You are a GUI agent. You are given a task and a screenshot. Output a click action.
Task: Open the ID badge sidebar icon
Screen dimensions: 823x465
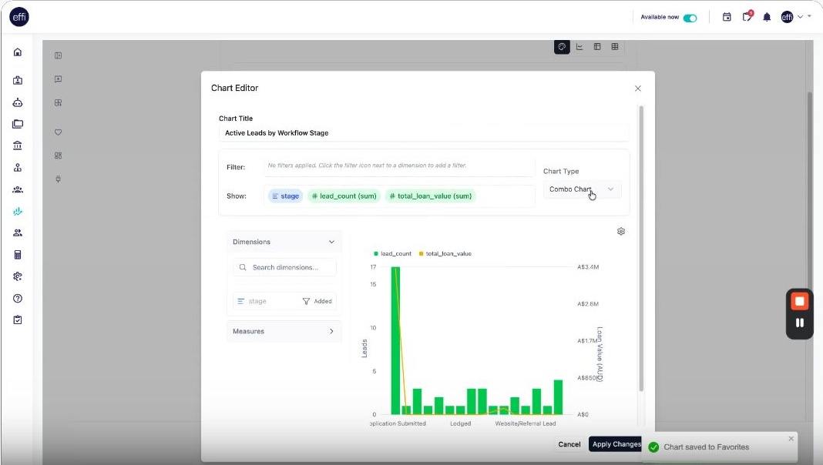coord(17,80)
